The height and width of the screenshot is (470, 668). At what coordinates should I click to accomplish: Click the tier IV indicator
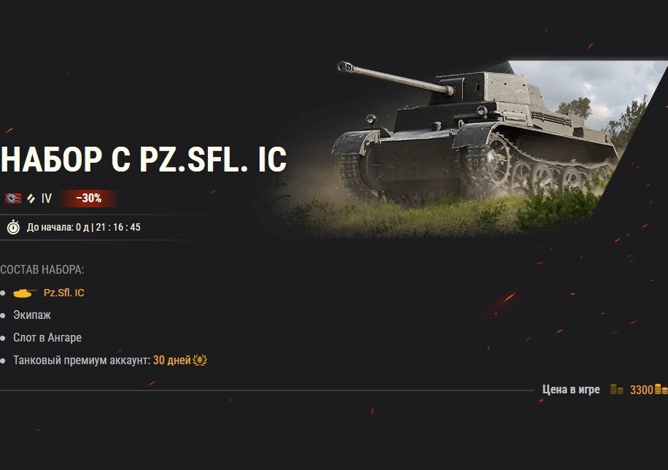point(47,199)
